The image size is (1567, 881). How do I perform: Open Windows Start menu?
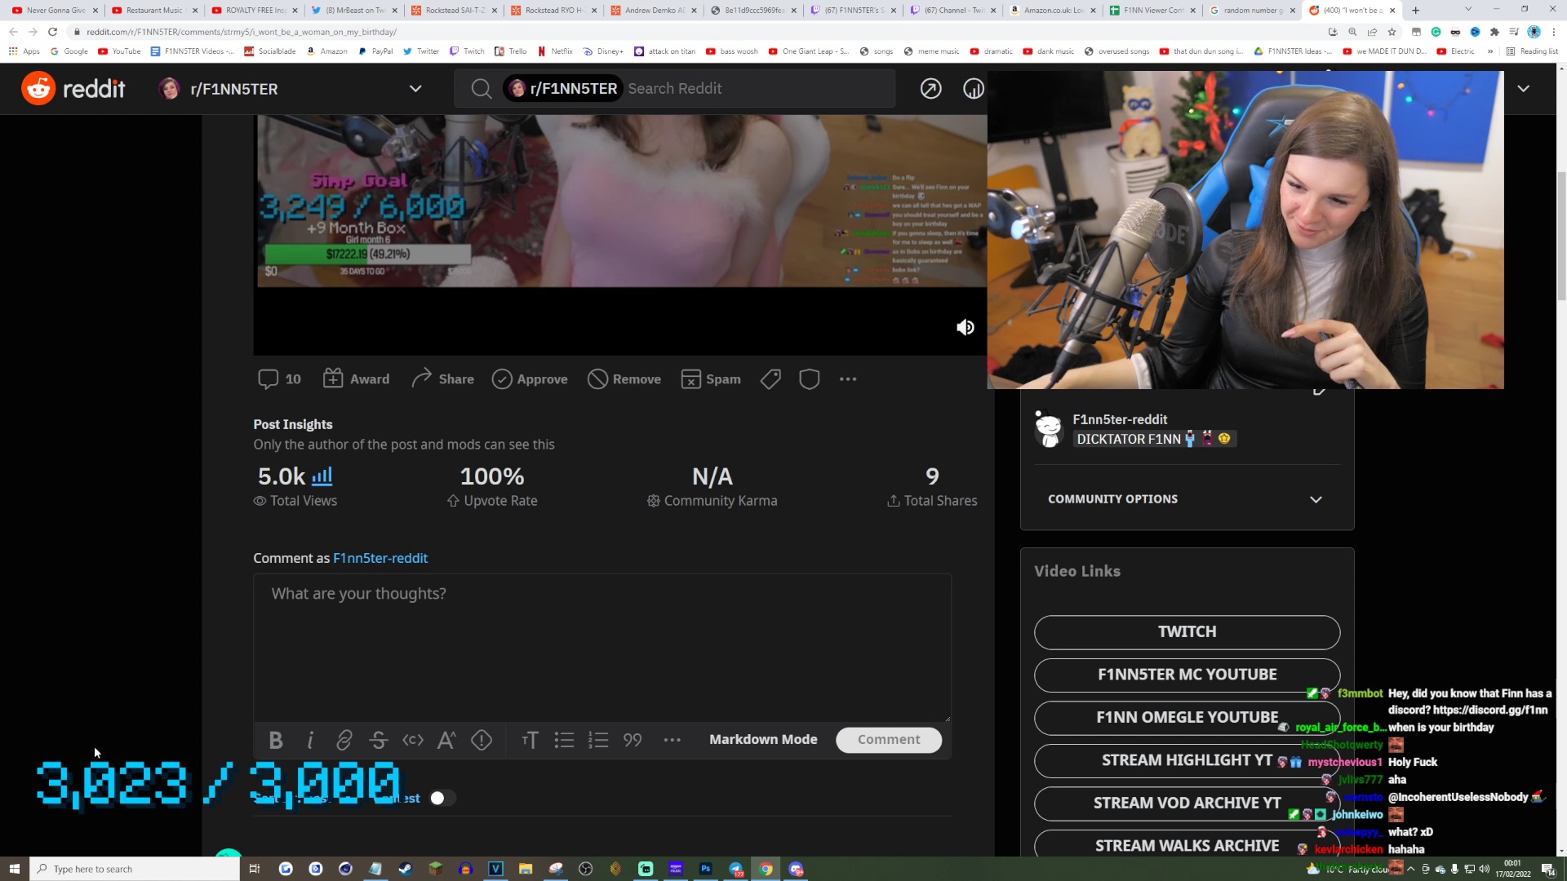[x=14, y=869]
